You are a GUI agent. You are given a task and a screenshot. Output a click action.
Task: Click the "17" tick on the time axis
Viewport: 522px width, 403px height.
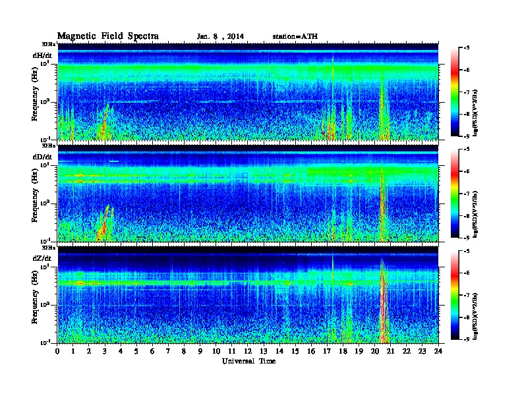[x=328, y=352]
